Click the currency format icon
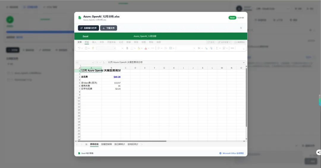The height and width of the screenshot is (168, 321). pyautogui.click(x=199, y=48)
